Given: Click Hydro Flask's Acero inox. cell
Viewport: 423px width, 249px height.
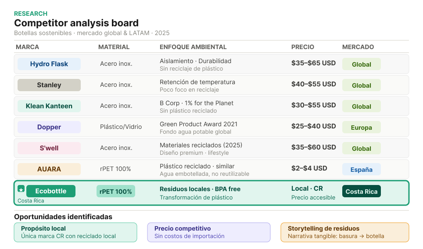Looking at the screenshot, I should (x=116, y=64).
